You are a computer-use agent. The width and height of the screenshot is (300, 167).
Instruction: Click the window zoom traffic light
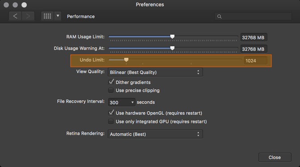(x=24, y=5)
